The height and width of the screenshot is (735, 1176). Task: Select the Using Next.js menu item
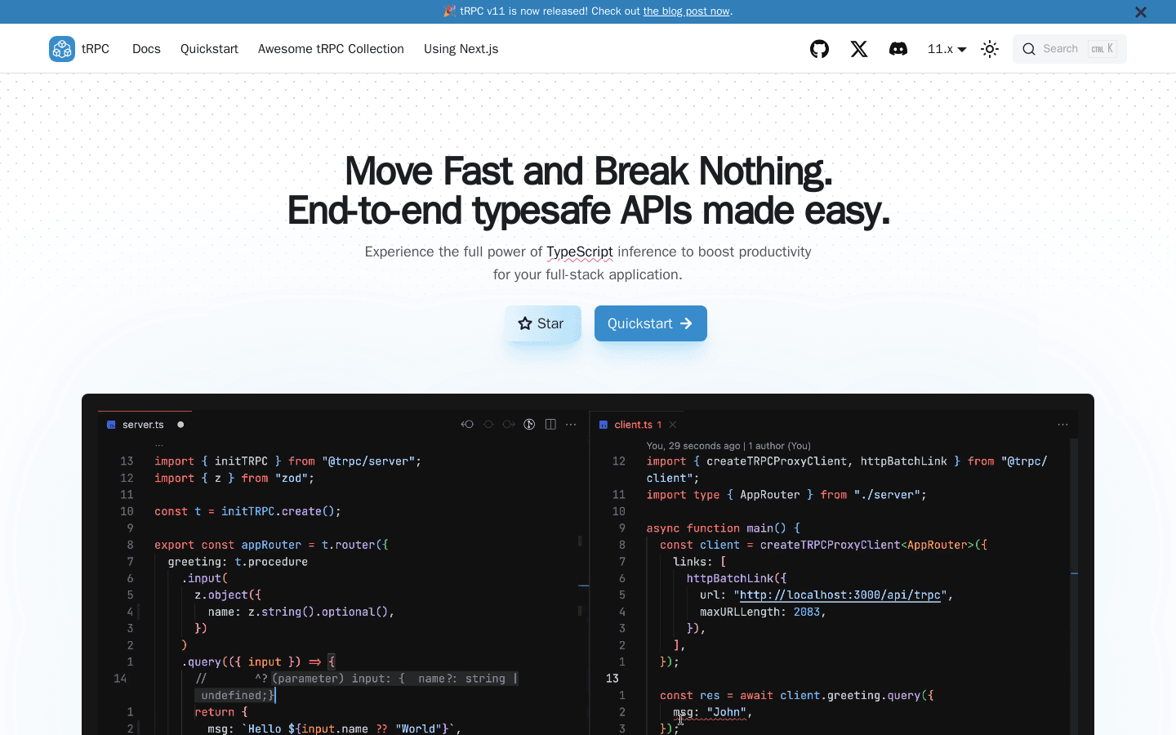click(461, 49)
